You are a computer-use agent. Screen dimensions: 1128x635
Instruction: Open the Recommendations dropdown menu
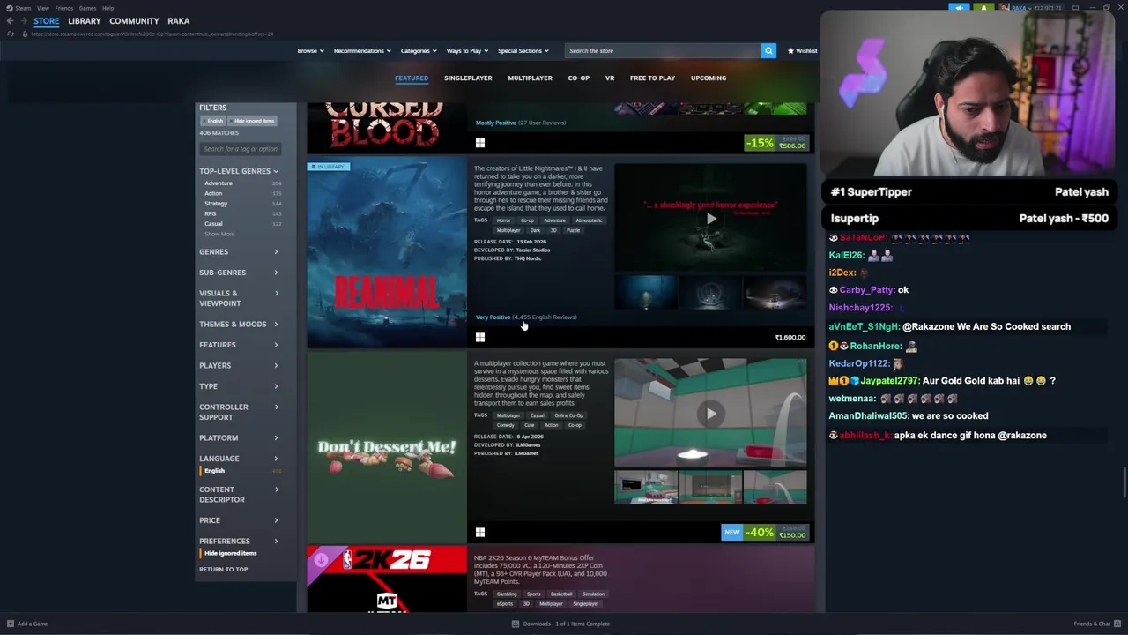coord(362,50)
